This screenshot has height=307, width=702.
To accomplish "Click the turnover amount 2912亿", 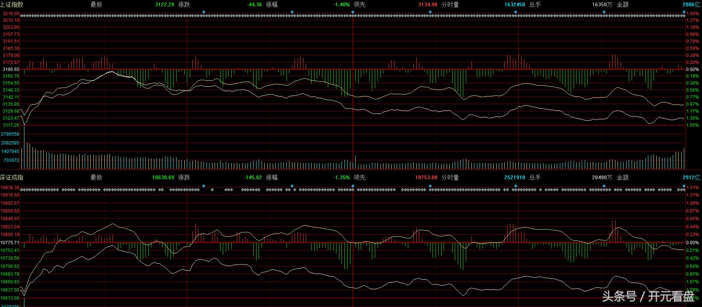I will pos(691,177).
